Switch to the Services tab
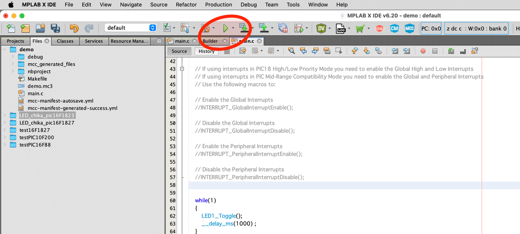This screenshot has height=234, width=520. pos(94,41)
